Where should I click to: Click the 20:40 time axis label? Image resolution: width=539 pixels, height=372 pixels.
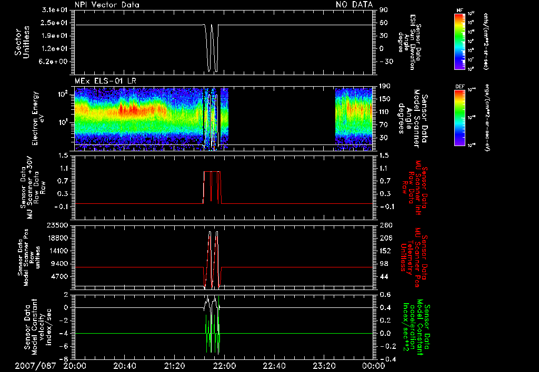coord(125,366)
